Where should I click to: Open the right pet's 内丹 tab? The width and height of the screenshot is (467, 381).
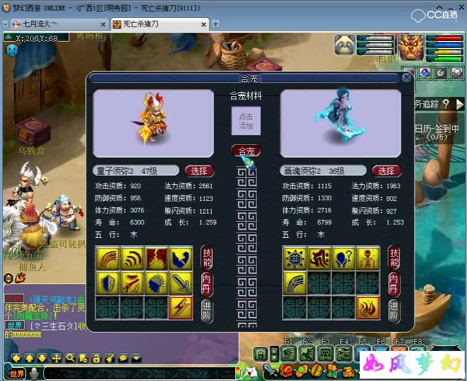coord(394,284)
